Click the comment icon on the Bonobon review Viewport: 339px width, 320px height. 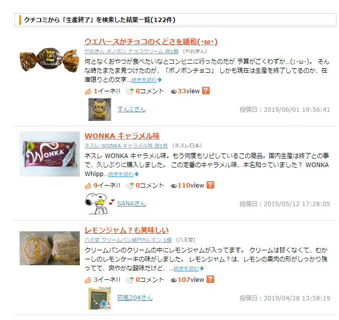[130, 91]
